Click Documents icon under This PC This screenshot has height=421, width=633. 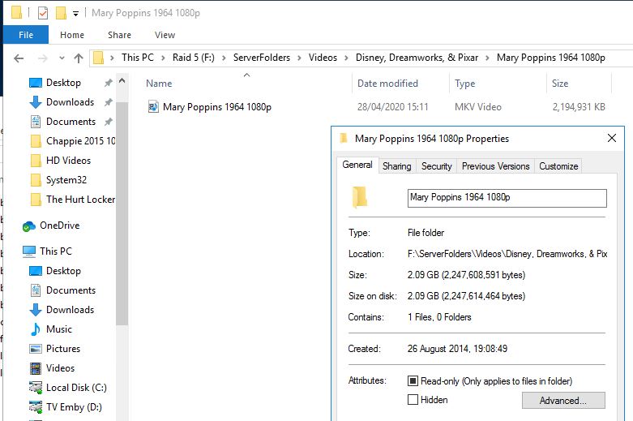[x=36, y=290]
